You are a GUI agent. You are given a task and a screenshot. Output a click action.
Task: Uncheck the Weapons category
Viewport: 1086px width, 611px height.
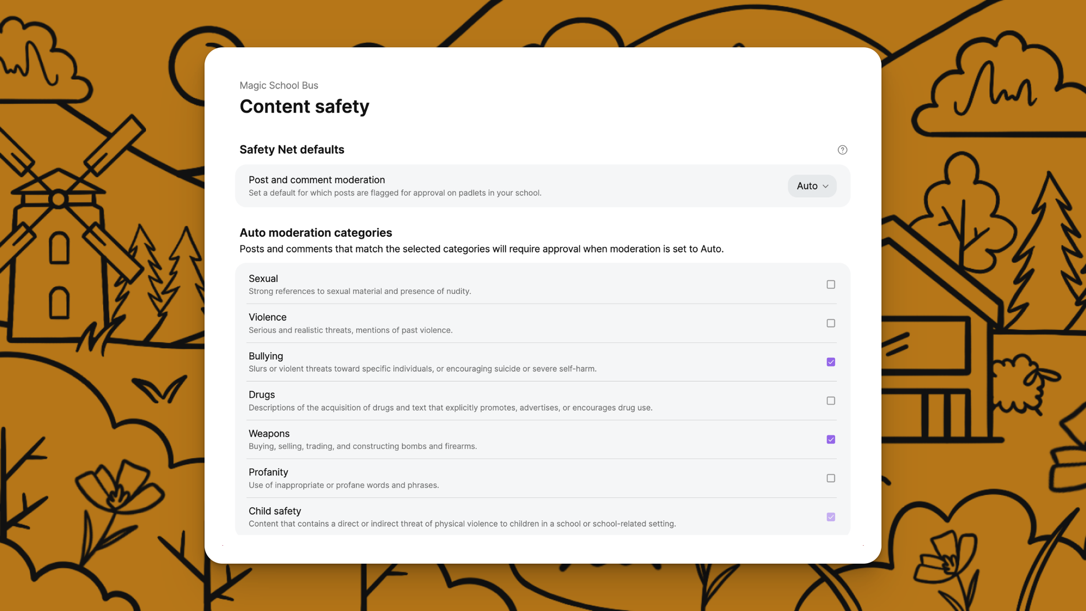(x=830, y=439)
